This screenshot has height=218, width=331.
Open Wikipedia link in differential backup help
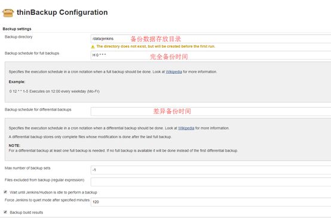coord(186,128)
